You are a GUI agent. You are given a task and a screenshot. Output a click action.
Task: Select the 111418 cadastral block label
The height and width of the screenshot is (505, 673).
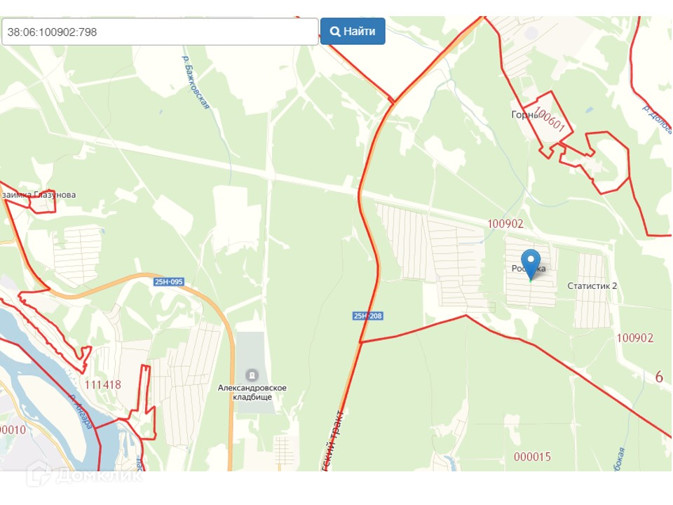(102, 384)
